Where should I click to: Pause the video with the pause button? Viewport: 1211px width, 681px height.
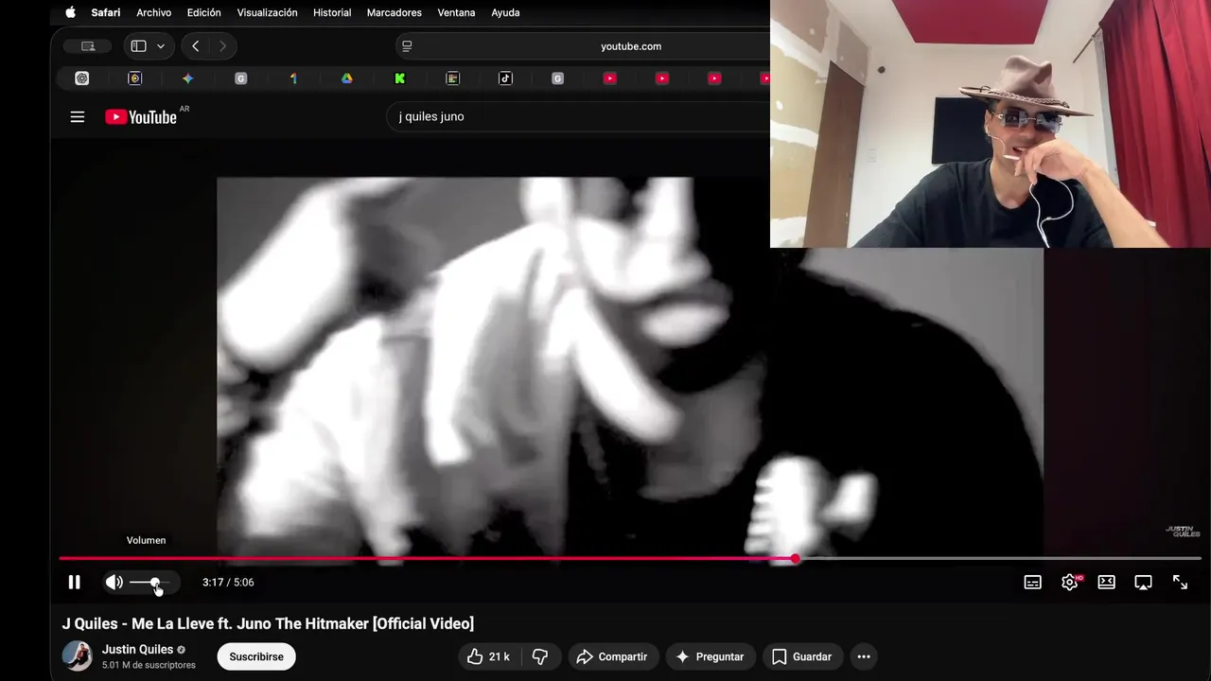(x=74, y=583)
